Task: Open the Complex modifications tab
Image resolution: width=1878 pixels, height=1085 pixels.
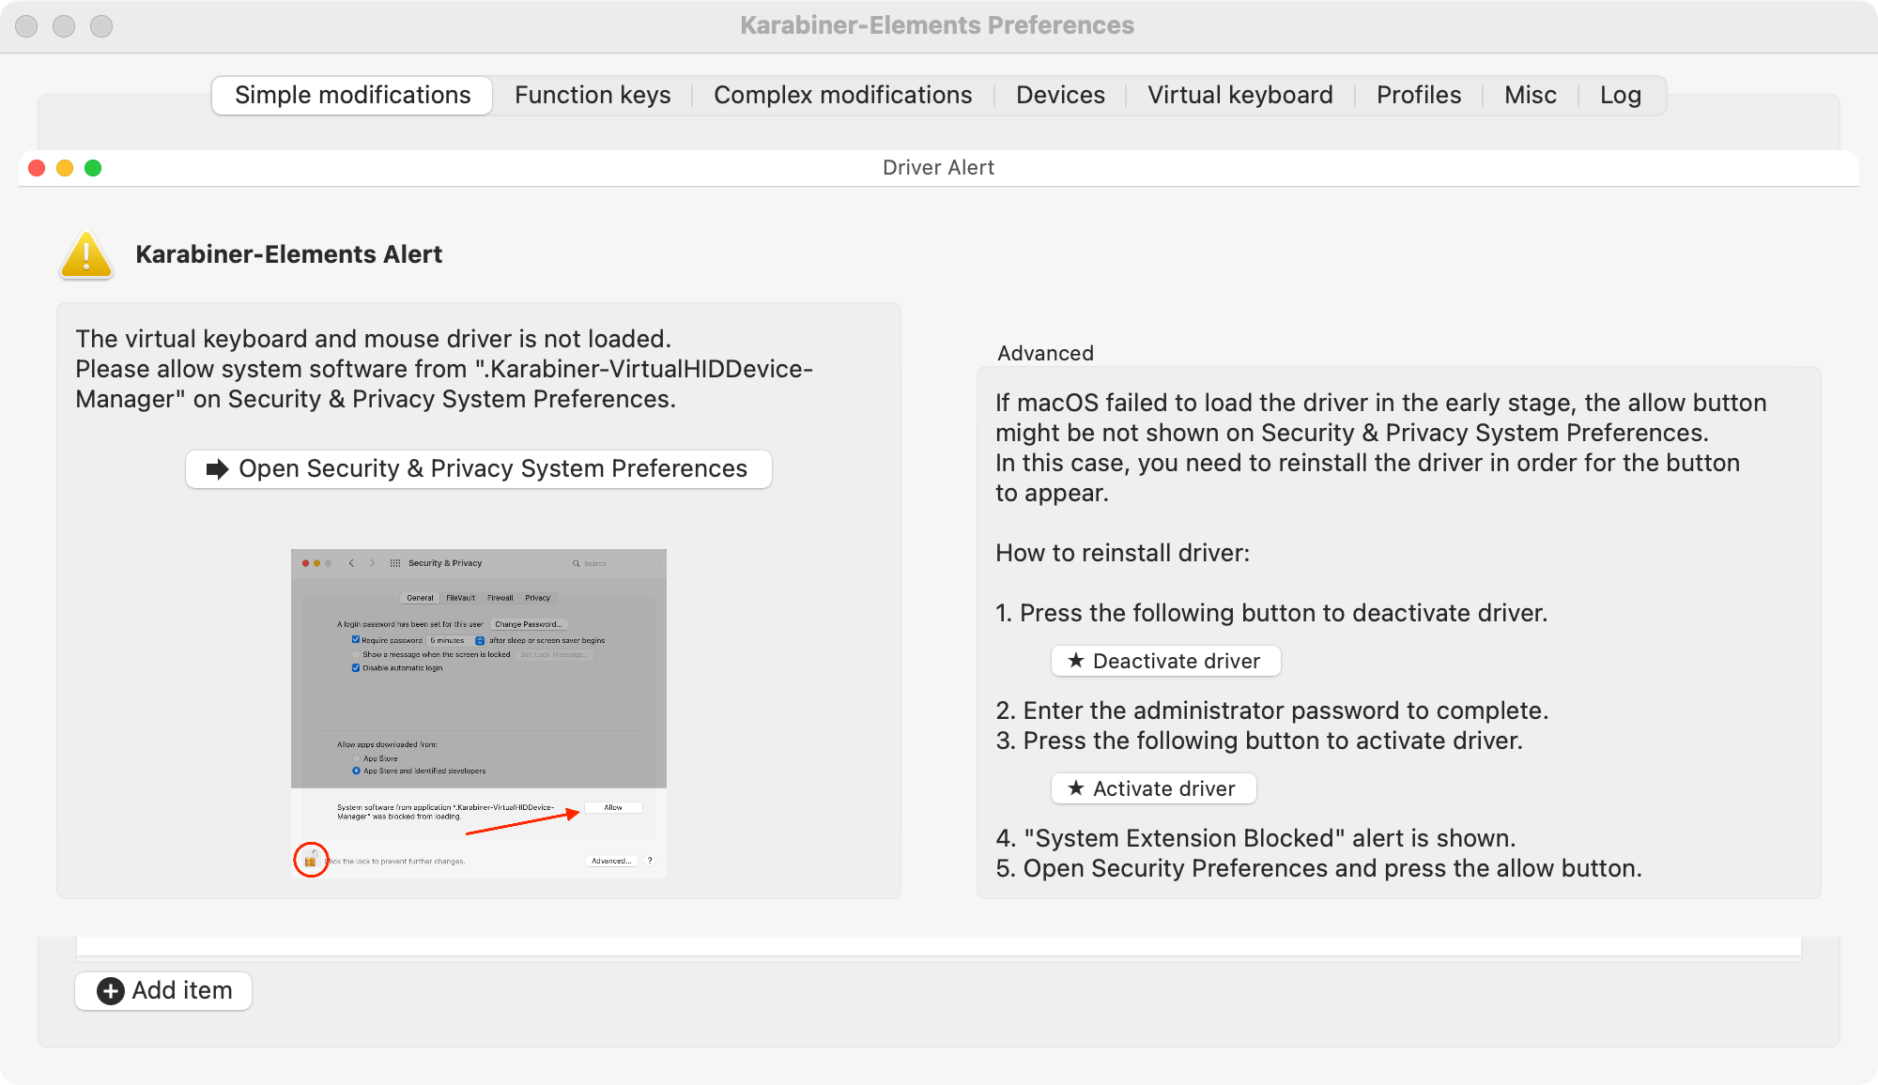Action: 842,96
